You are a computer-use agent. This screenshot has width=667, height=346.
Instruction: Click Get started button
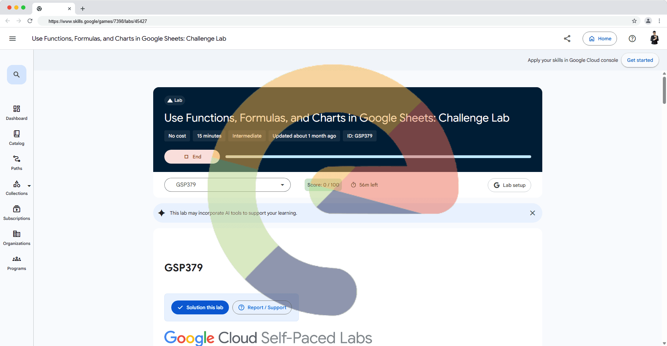[x=640, y=60]
